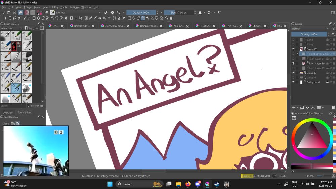Switch to the Rainbowdas... document tab

click(82, 26)
